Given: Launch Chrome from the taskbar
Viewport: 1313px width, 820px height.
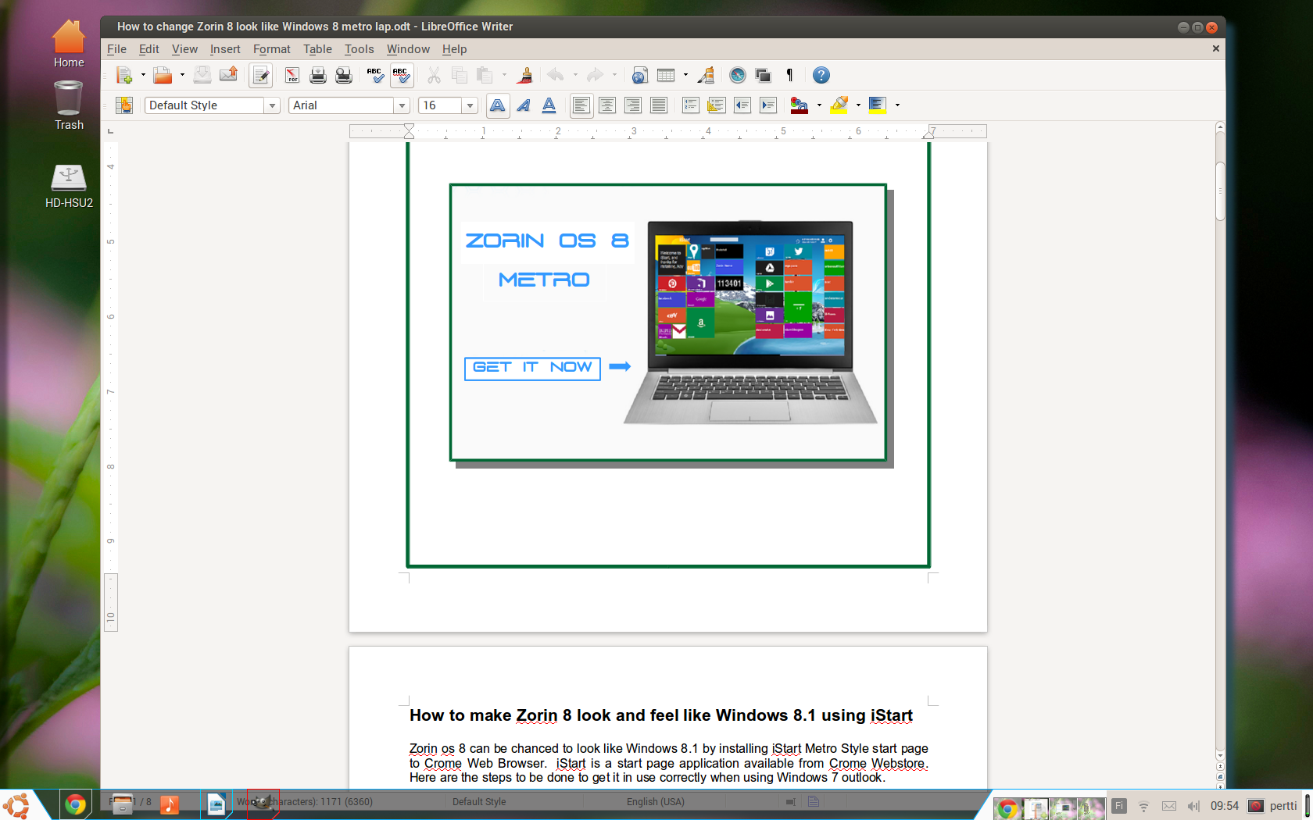Looking at the screenshot, I should click(75, 804).
